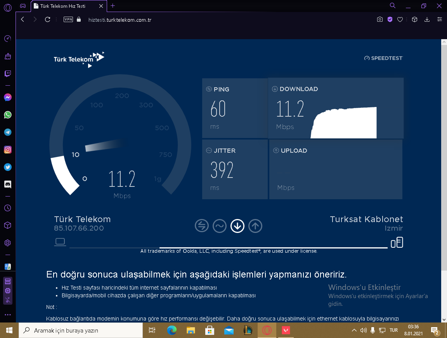Go back to the previous page
The image size is (447, 338).
23,19
